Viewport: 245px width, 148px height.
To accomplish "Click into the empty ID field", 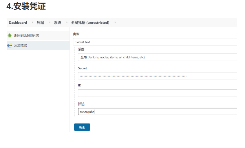I will (x=157, y=93).
